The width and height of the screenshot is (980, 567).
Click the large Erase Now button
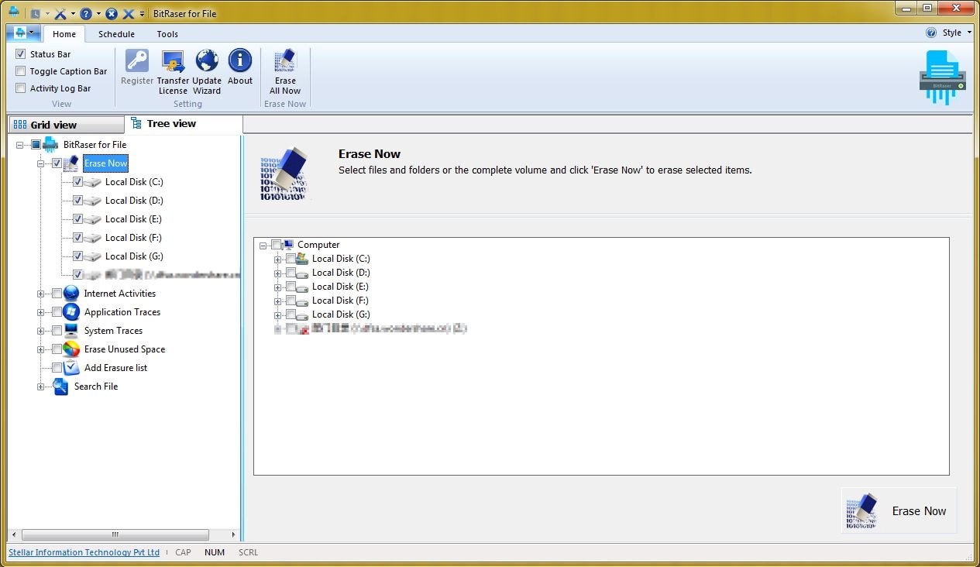point(899,510)
